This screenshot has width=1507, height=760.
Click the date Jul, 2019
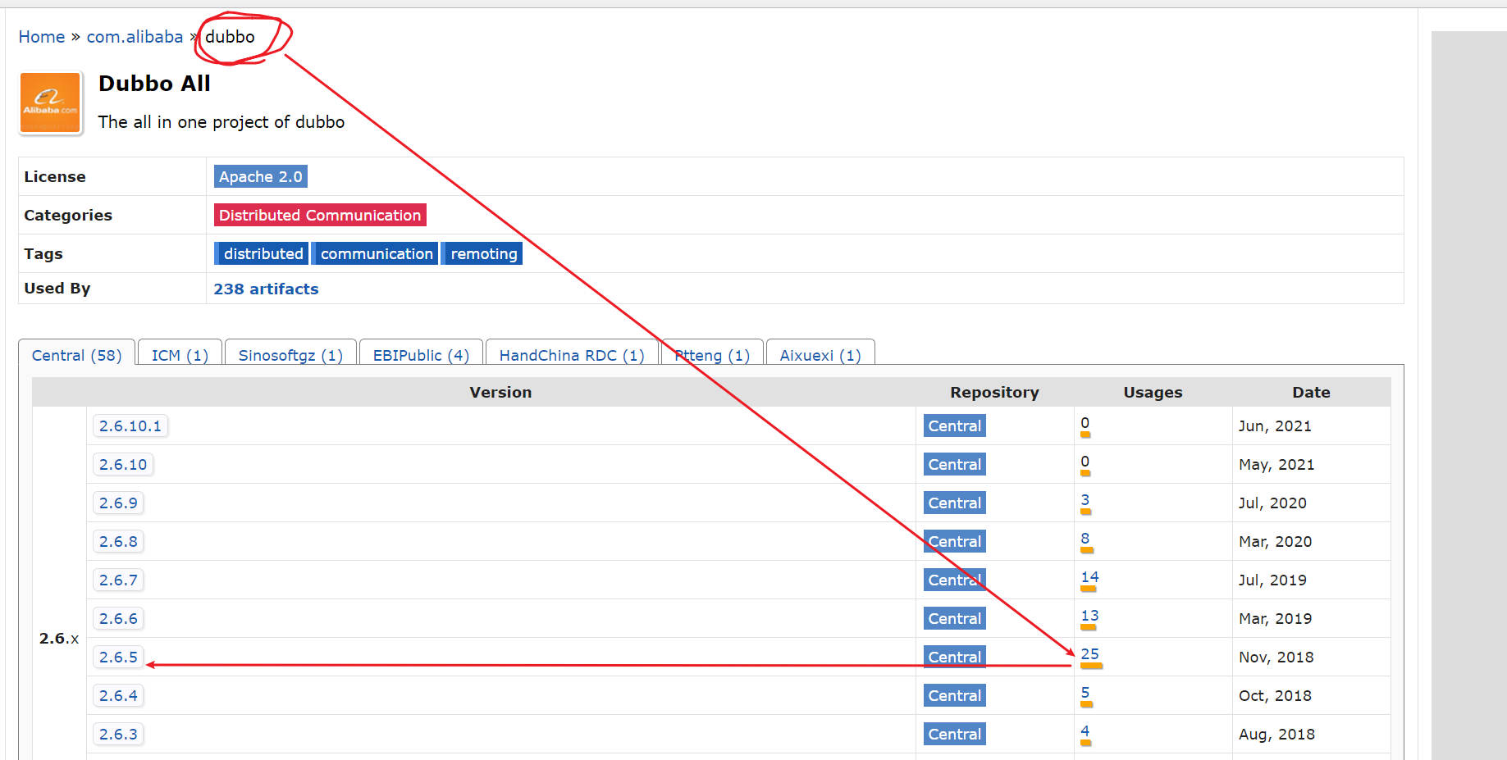pos(1272,580)
